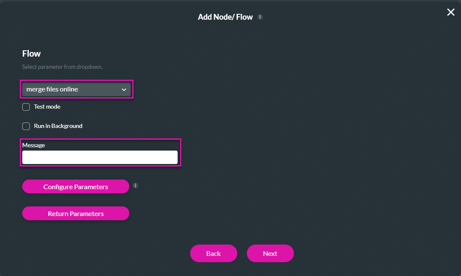The width and height of the screenshot is (461, 276).
Task: Close the Add Node/ Flow dialog with X
Action: point(451,12)
